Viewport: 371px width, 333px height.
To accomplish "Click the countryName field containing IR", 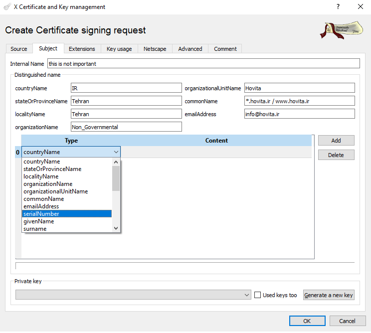I will [126, 88].
